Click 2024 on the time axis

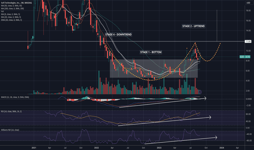tap(222, 148)
